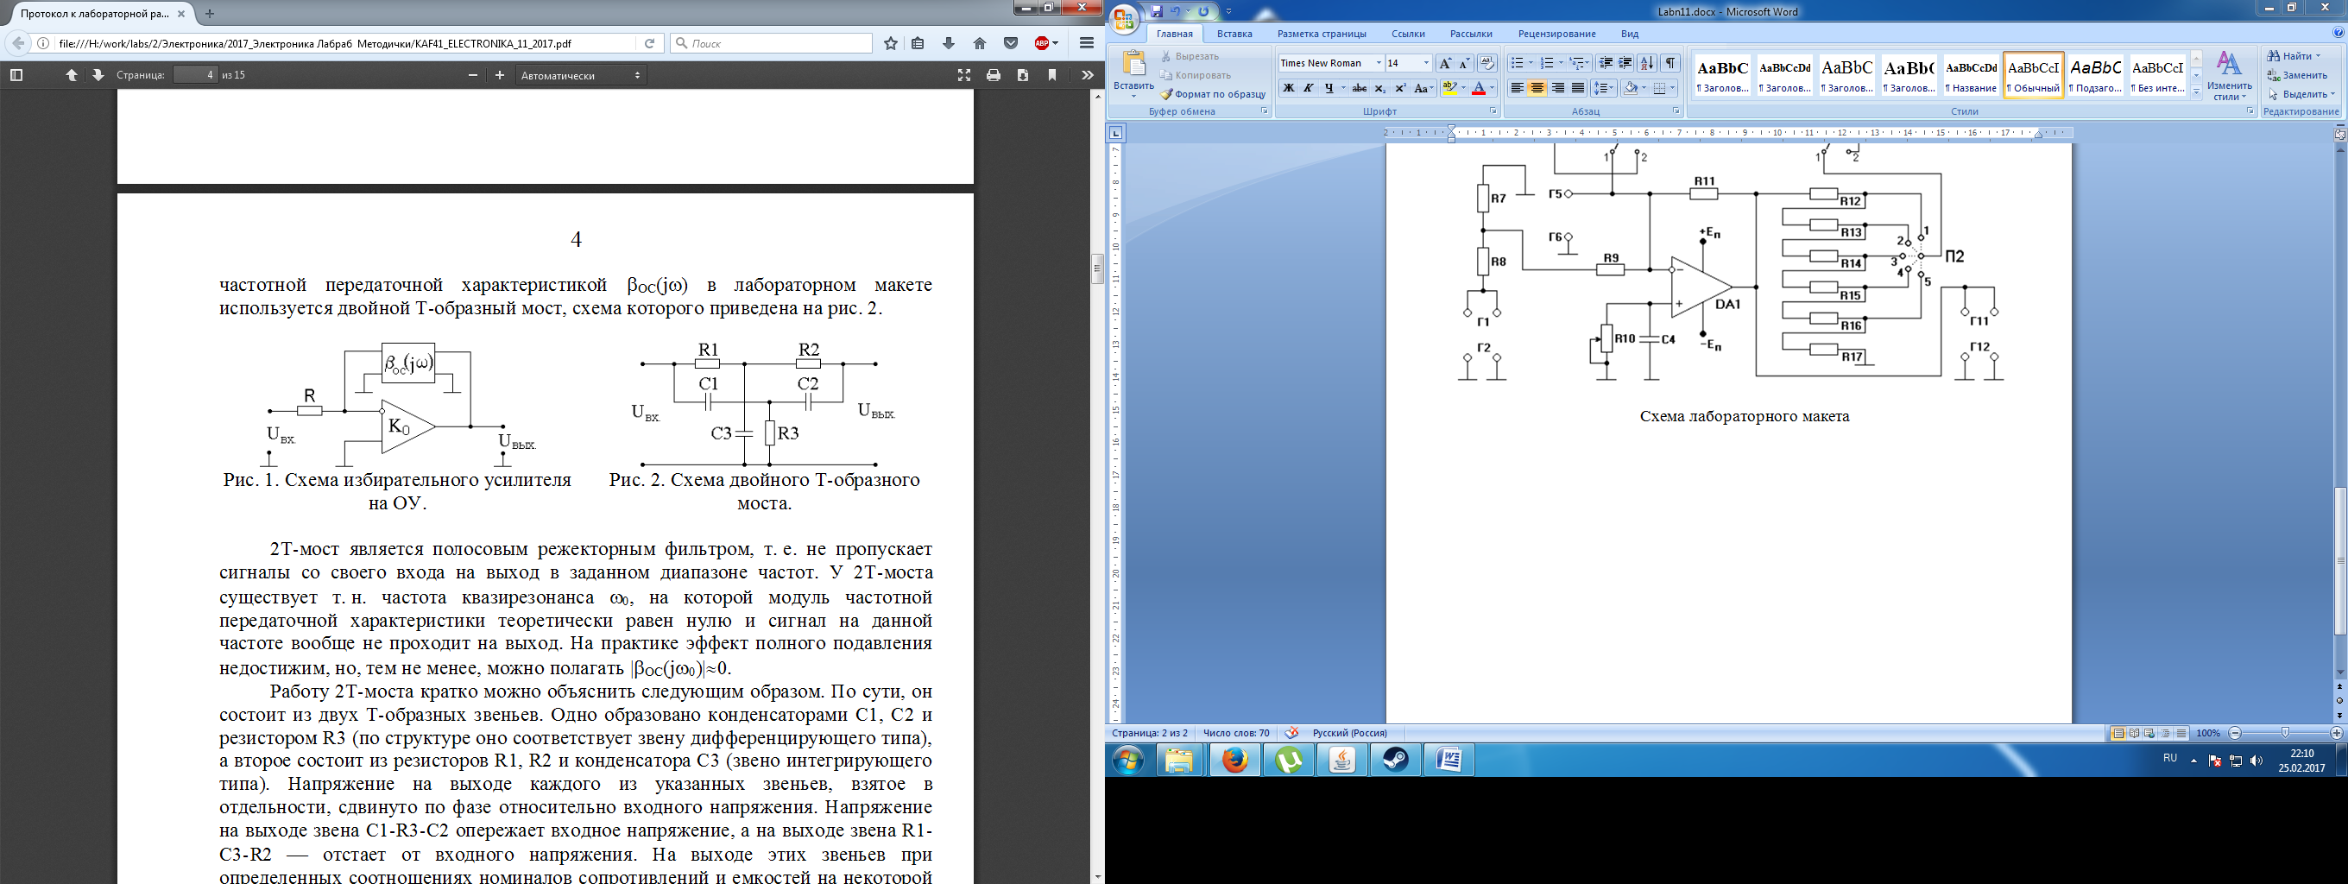Screen dimensions: 2348x884
Task: Switch PDF viewer to presentation mode
Action: [x=963, y=75]
